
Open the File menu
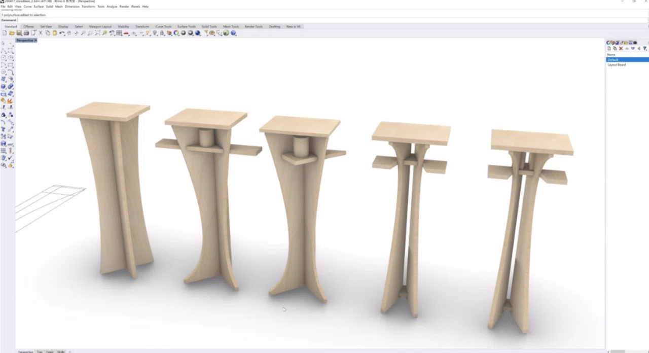tap(3, 7)
